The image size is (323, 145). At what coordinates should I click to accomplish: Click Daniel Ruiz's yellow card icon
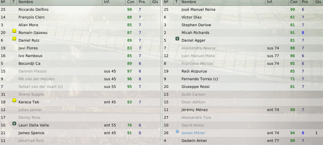[14, 39]
